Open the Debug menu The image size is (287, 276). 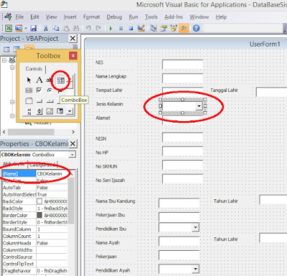[x=114, y=17]
